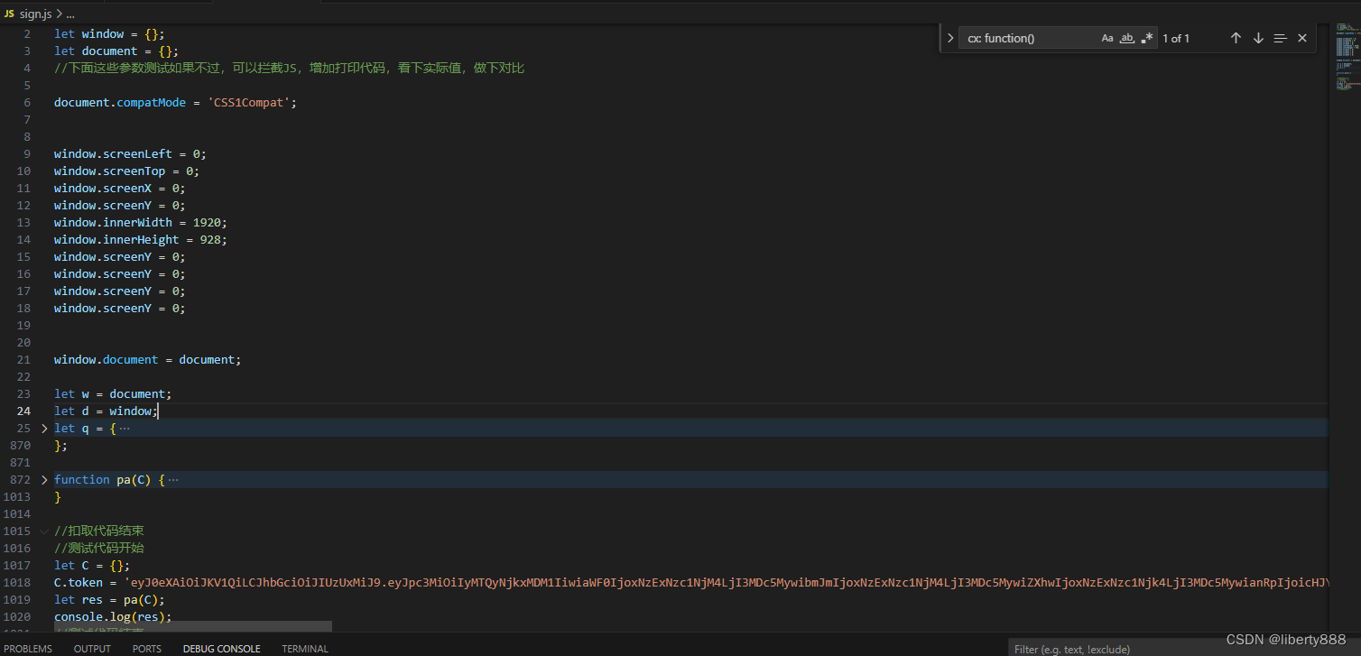Close the find widget
This screenshot has width=1361, height=656.
click(1302, 38)
